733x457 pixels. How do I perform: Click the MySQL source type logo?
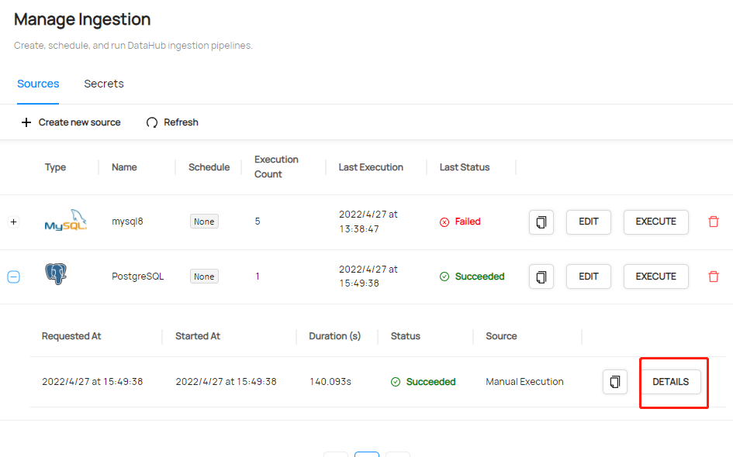tap(66, 220)
